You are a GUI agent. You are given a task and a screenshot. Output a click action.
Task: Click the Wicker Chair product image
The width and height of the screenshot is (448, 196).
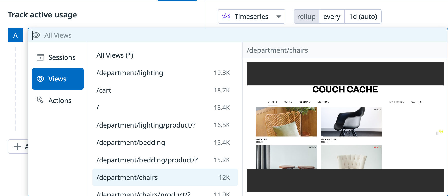point(286,122)
